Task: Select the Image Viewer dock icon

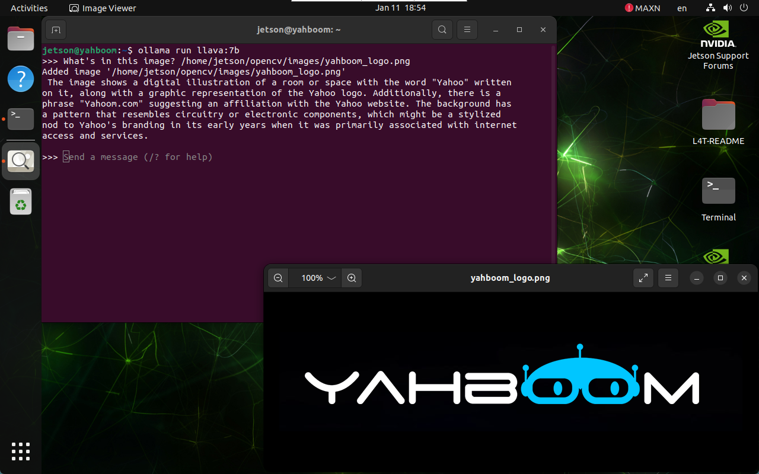Action: (x=21, y=161)
